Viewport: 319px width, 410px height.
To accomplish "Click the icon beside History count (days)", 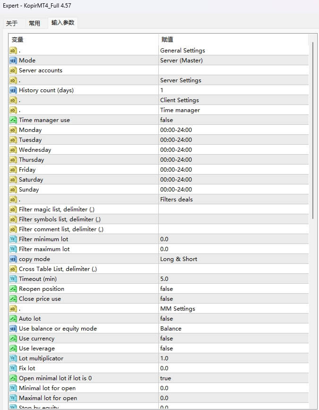I will tap(13, 90).
